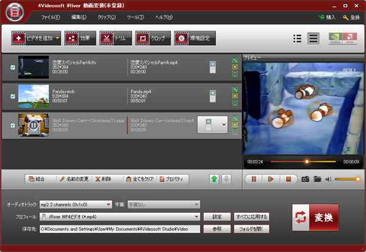Open the クリップ(C) menu
The image size is (366, 252).
click(106, 17)
